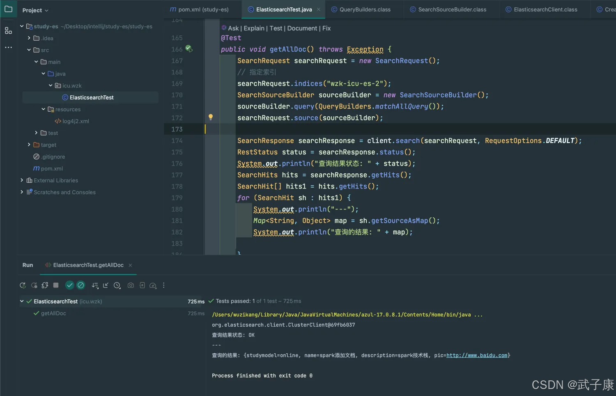The height and width of the screenshot is (396, 616).
Task: Toggle the Show Passed tests checkmark button
Action: 70,285
